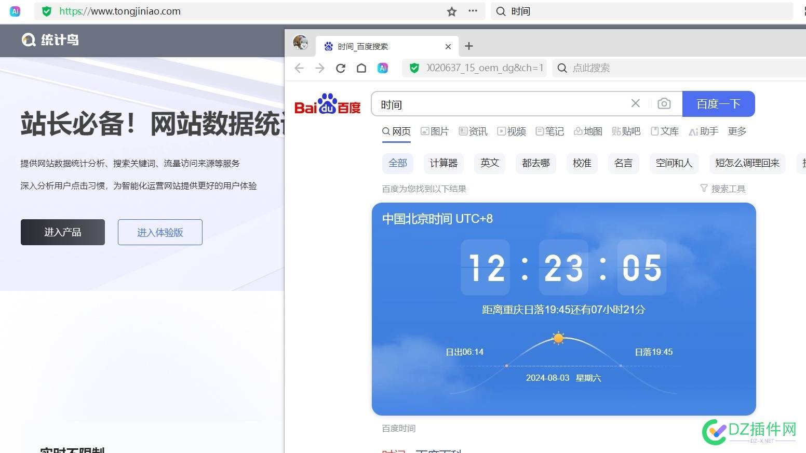
Task: Select the 计算器 suggestion chip
Action: tap(444, 163)
